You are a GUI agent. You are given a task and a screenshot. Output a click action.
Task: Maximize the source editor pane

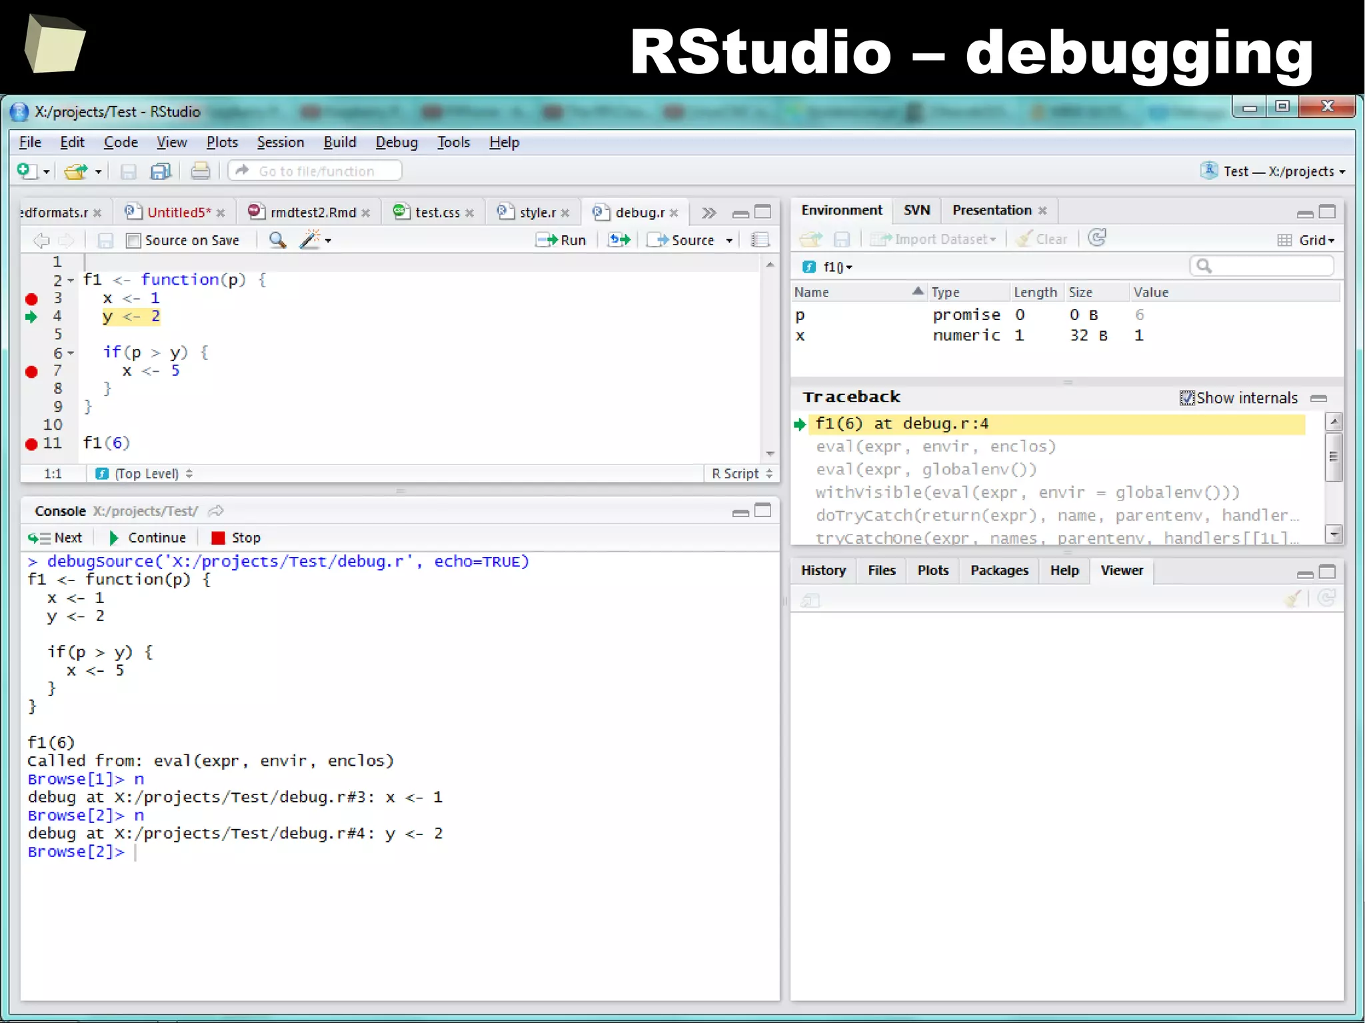click(x=762, y=212)
